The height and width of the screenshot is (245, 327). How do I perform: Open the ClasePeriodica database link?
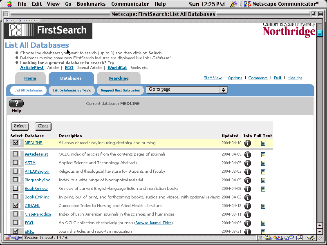click(x=38, y=214)
